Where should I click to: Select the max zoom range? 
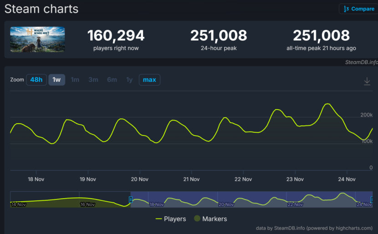tap(149, 80)
